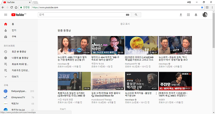Click WIDE9 channel name
Image resolution: width=215 pixels, height=114 pixels.
[x=162, y=100]
